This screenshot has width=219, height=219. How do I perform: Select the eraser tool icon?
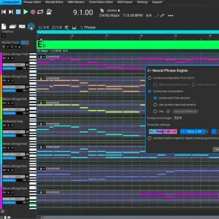[13, 27]
